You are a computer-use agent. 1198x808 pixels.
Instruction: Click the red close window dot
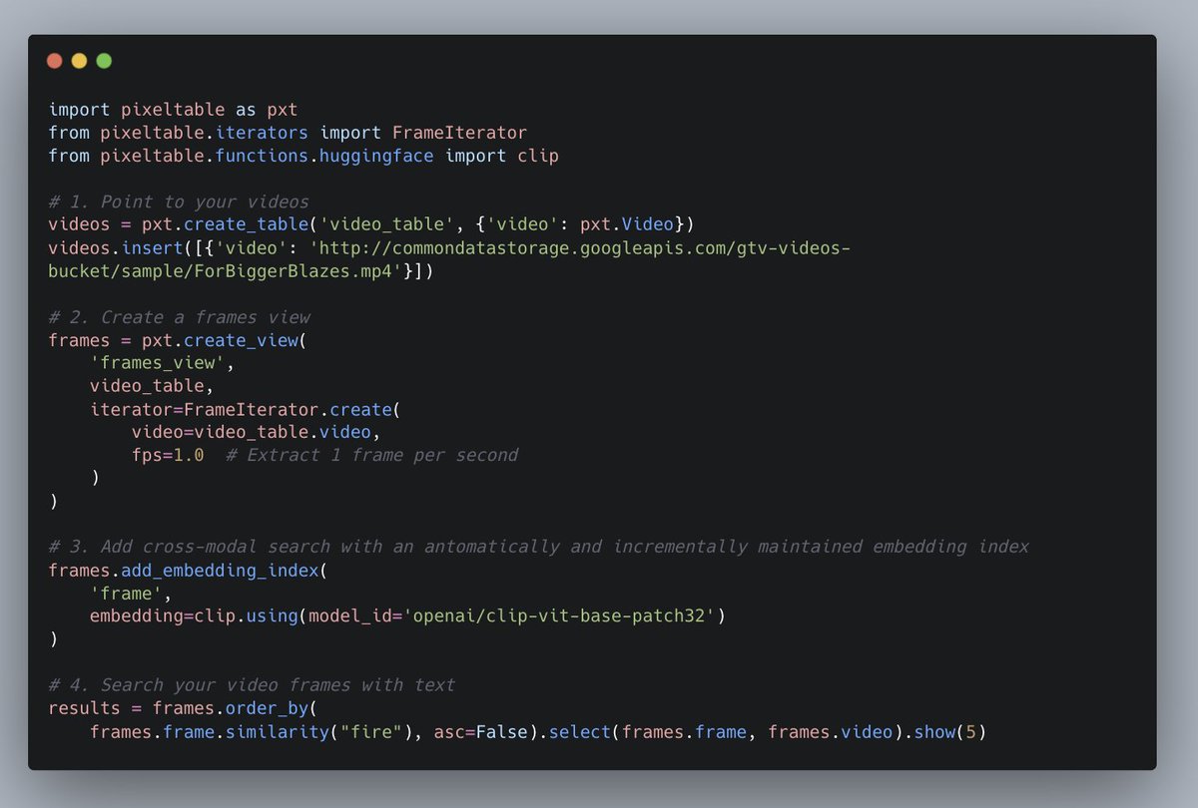(x=55, y=61)
